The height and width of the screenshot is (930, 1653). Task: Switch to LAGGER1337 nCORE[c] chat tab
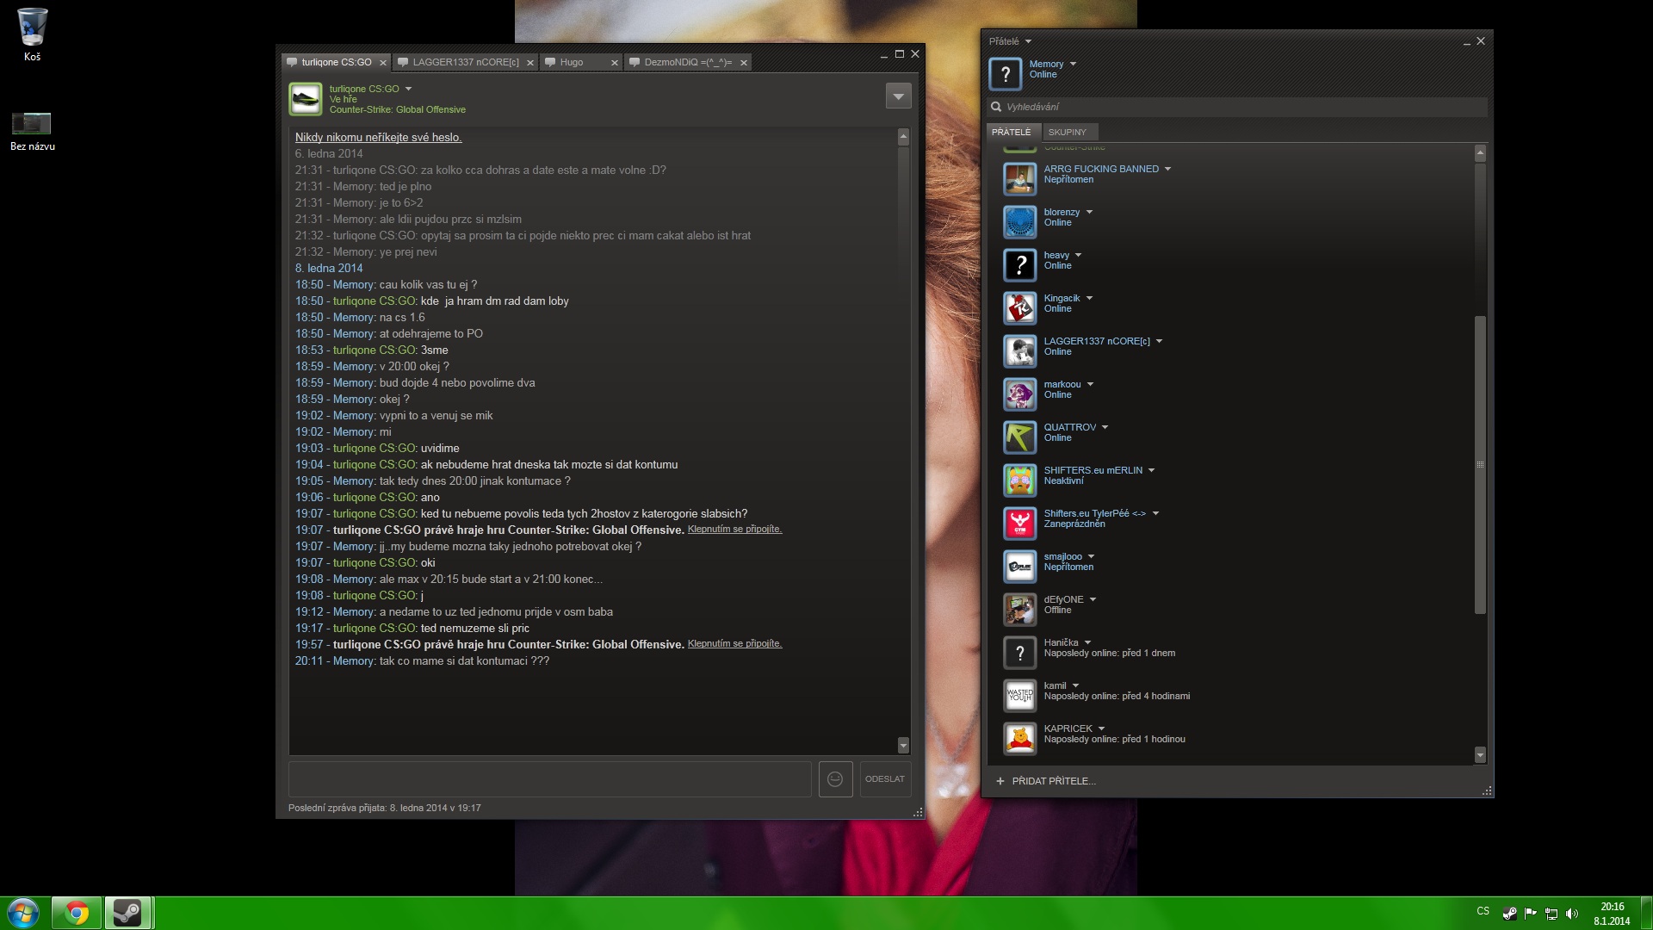(x=466, y=62)
